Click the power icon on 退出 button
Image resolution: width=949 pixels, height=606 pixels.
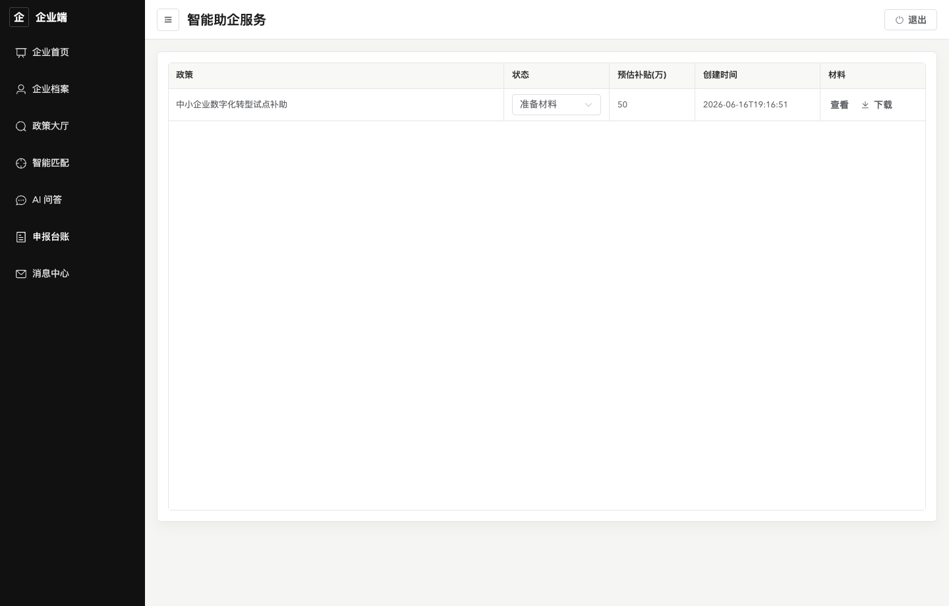click(x=899, y=20)
